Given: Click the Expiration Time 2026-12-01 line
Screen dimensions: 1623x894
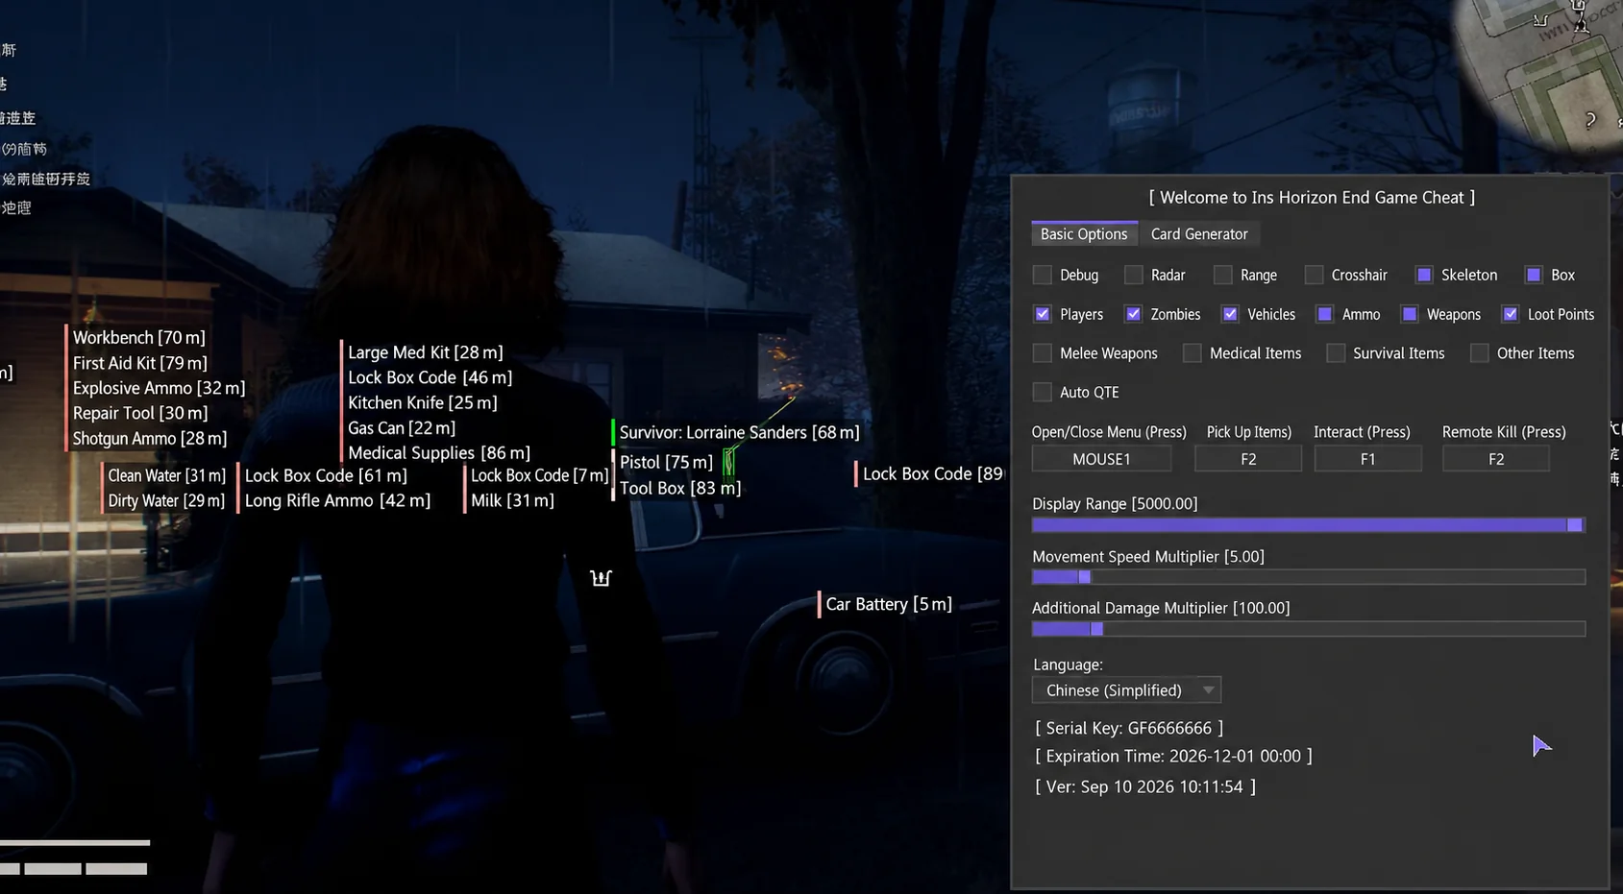Looking at the screenshot, I should pyautogui.click(x=1173, y=756).
